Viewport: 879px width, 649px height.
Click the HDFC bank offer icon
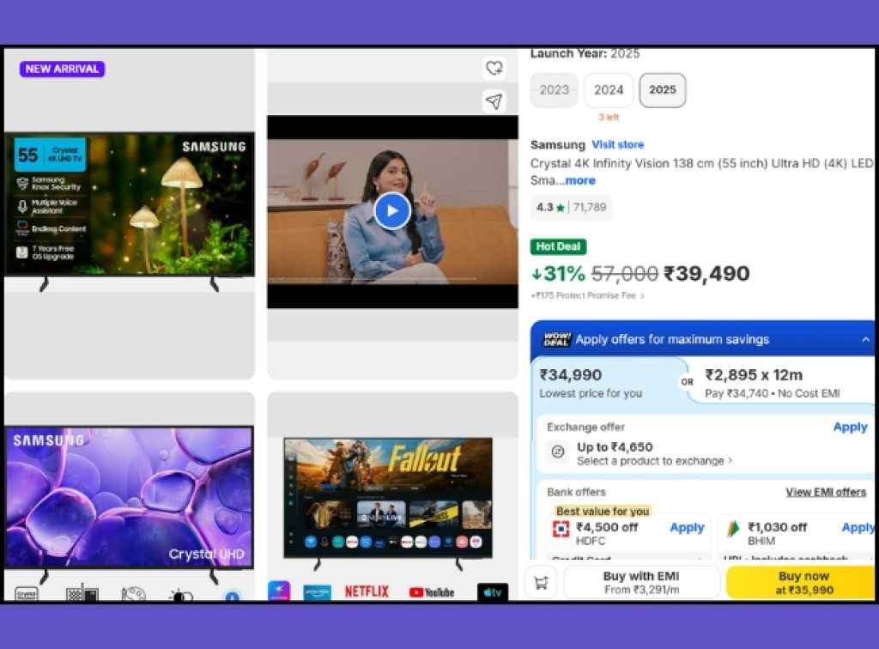559,527
